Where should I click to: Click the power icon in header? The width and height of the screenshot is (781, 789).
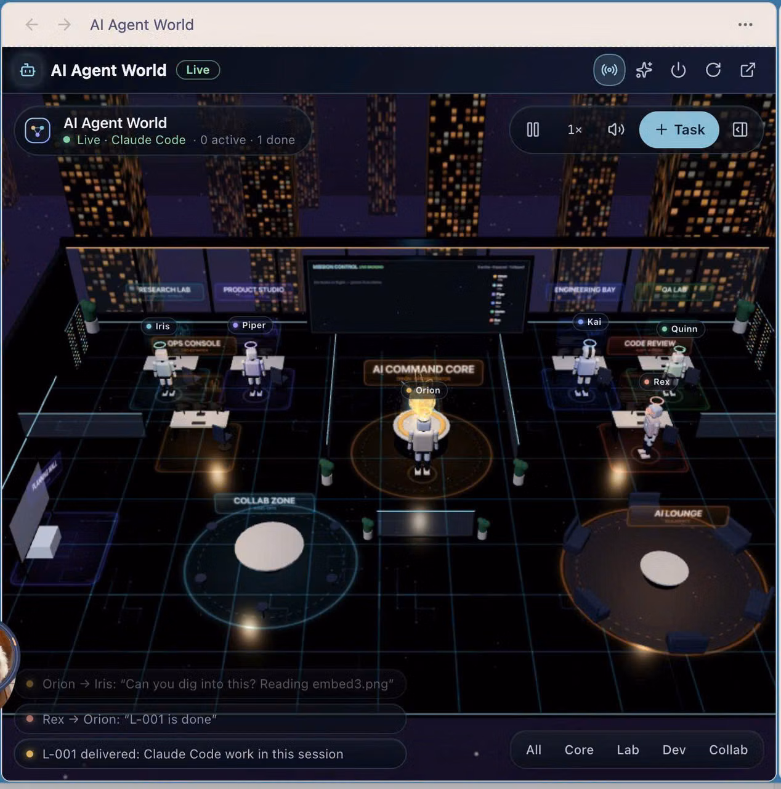coord(678,70)
